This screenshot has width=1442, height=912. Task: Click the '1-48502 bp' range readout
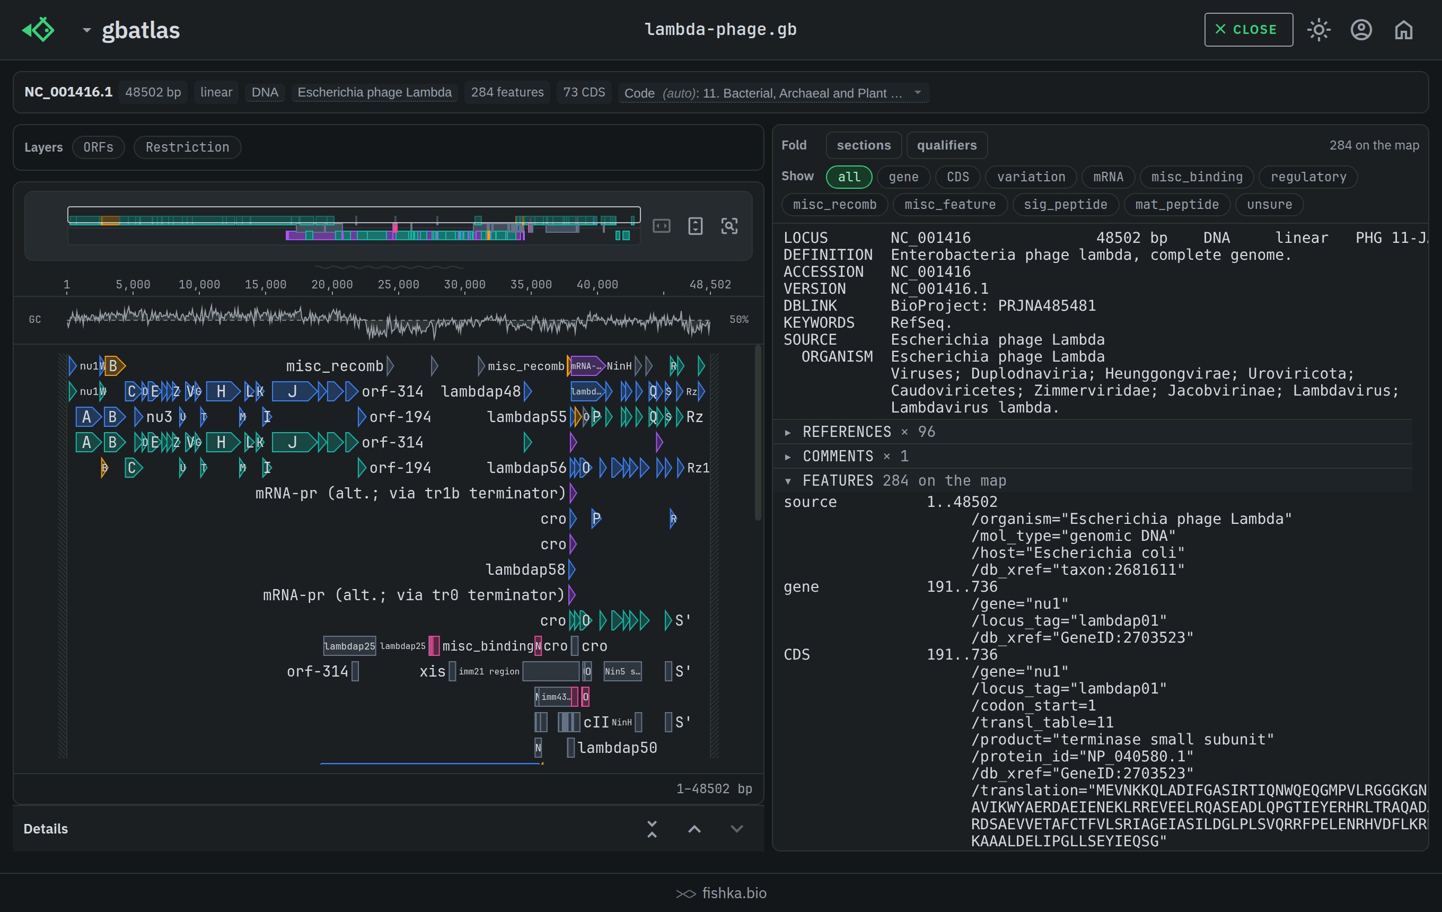(x=714, y=788)
